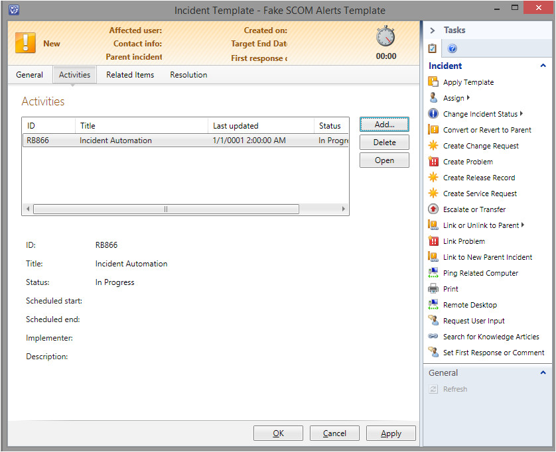Open the Resolution tab
The height and width of the screenshot is (452, 556).
click(188, 75)
